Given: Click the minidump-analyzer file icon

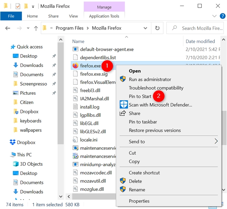Looking at the screenshot, I should click(x=75, y=164).
